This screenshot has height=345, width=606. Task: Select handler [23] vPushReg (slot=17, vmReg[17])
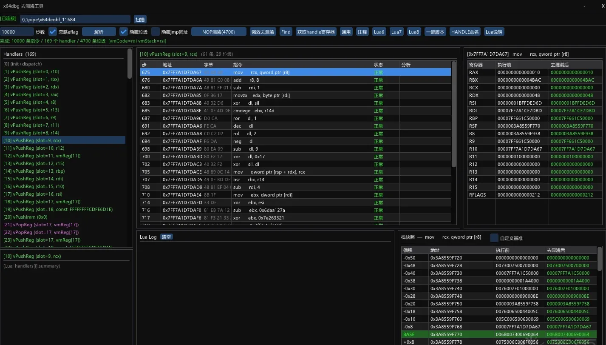[64, 240]
